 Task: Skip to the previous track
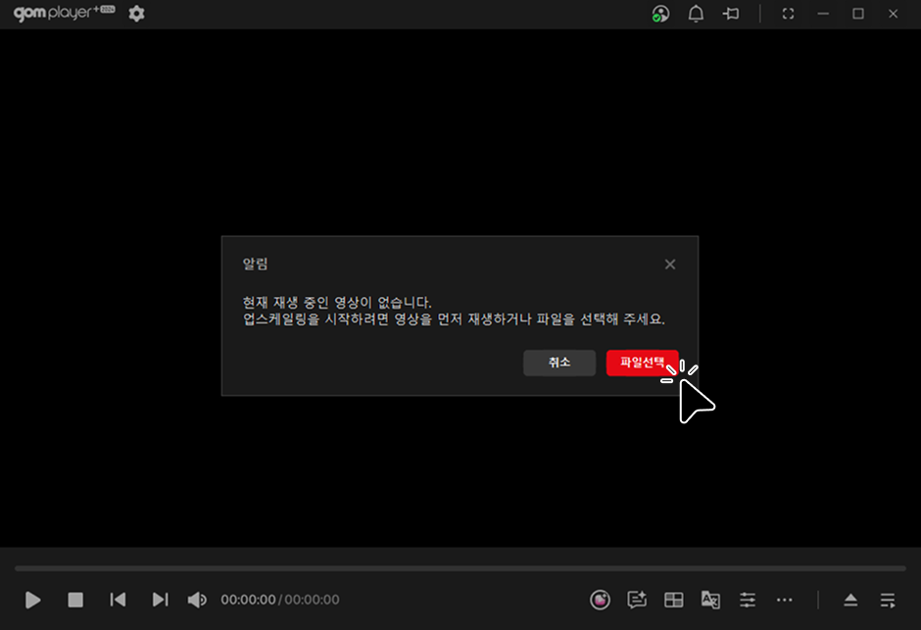(118, 600)
